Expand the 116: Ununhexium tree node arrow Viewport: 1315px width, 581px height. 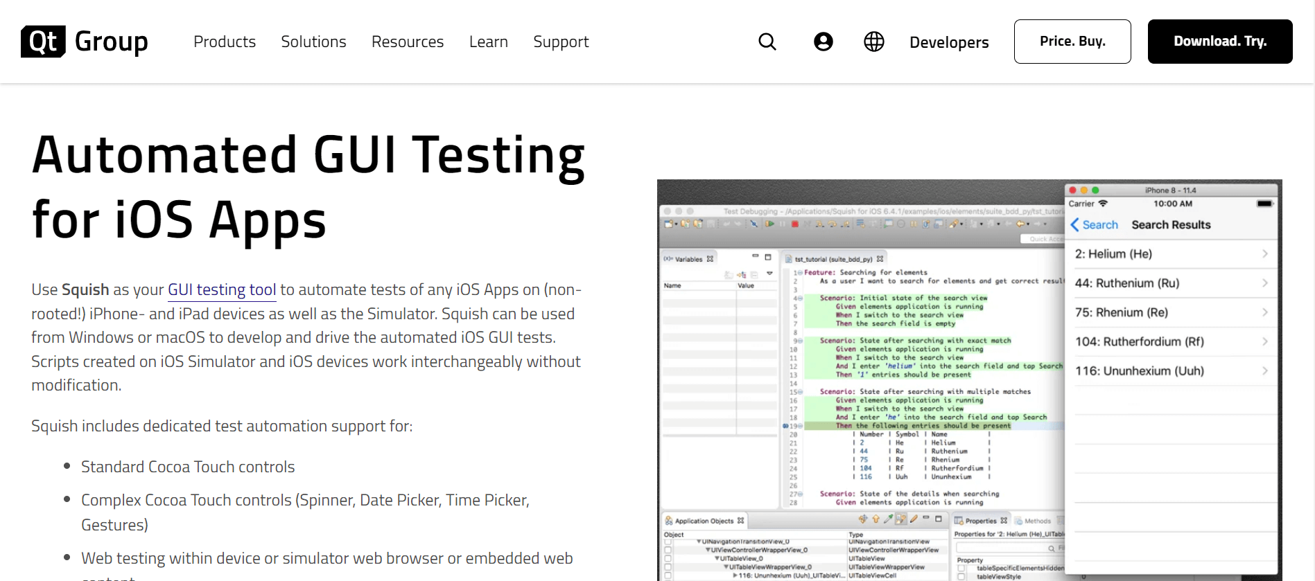point(735,575)
